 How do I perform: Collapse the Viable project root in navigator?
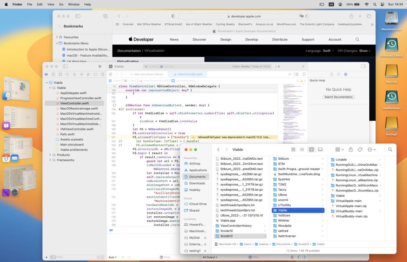[x=48, y=82]
